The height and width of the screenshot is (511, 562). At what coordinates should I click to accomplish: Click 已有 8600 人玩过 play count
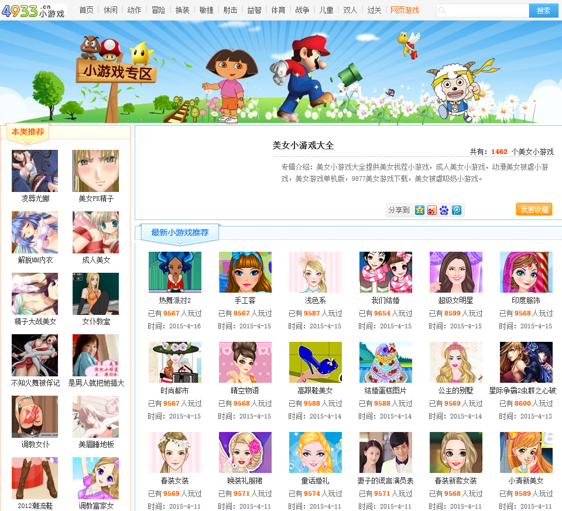click(x=526, y=403)
